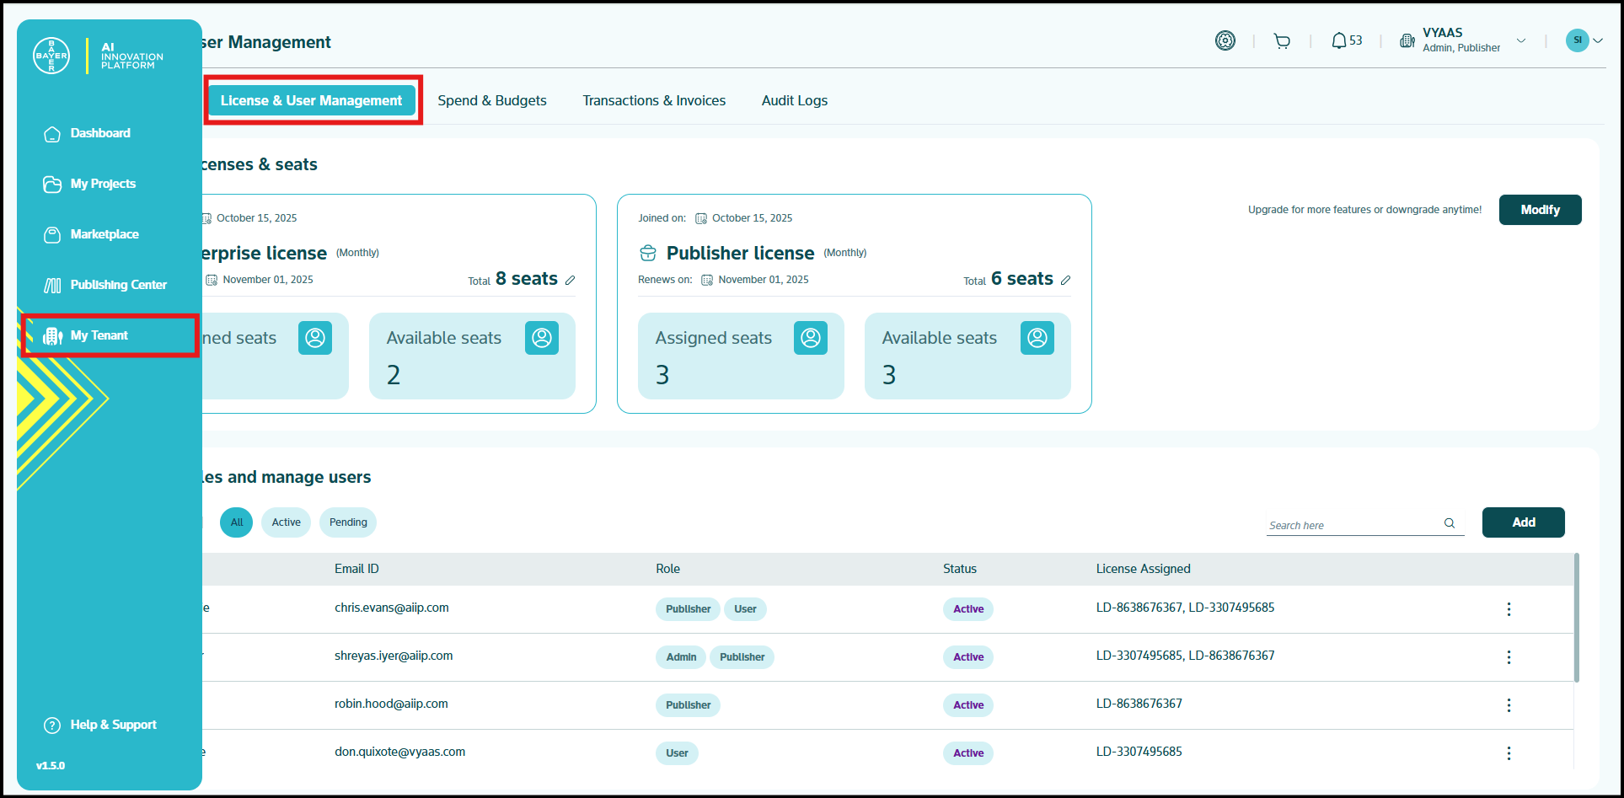
Task: Focus the Search here input field
Action: [1353, 525]
